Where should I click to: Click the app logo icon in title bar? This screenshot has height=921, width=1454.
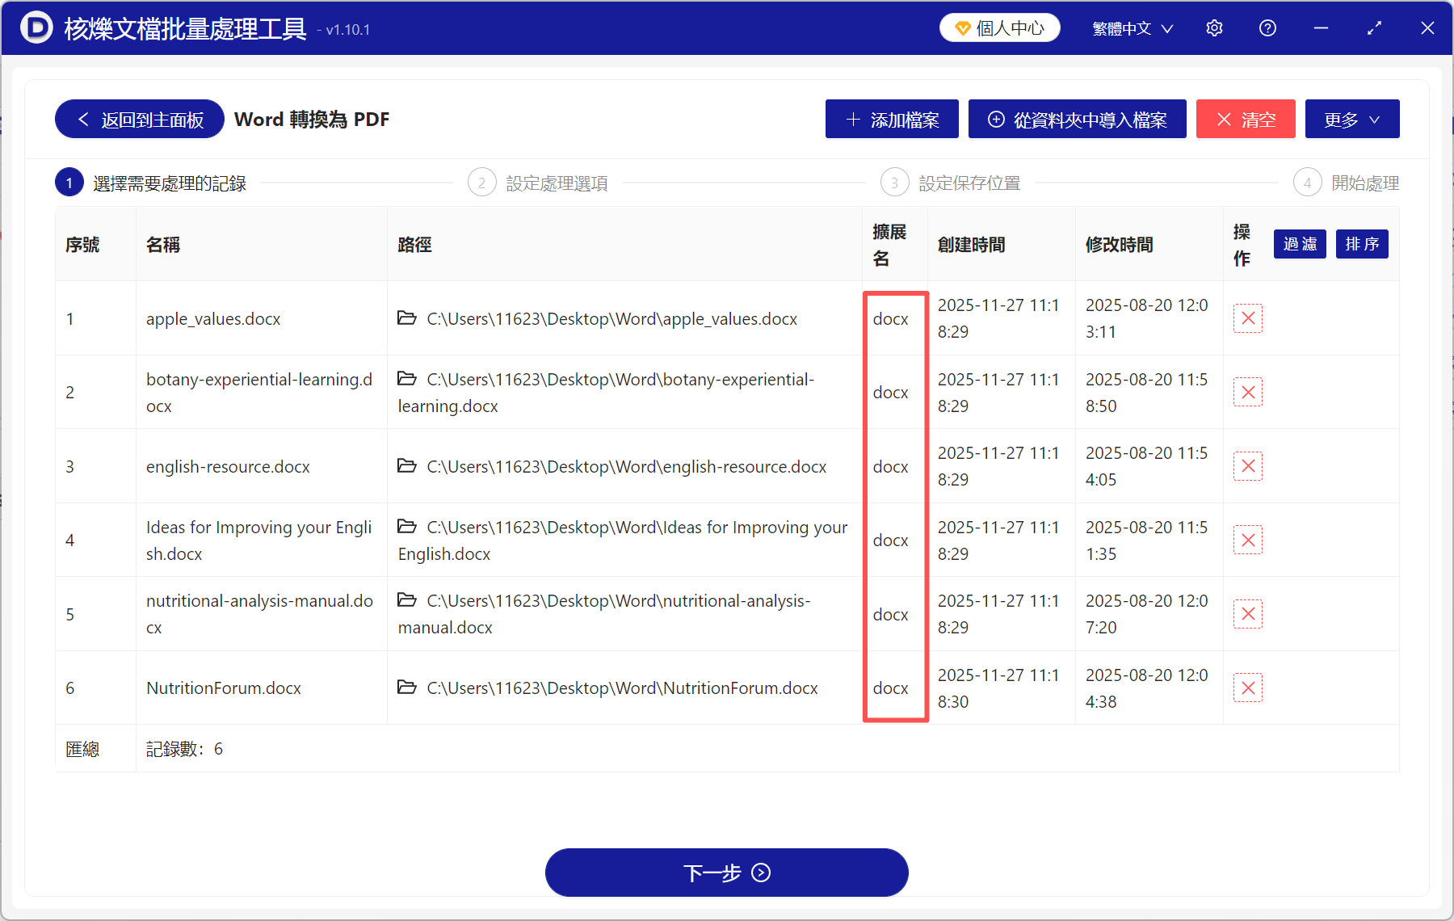click(x=34, y=27)
